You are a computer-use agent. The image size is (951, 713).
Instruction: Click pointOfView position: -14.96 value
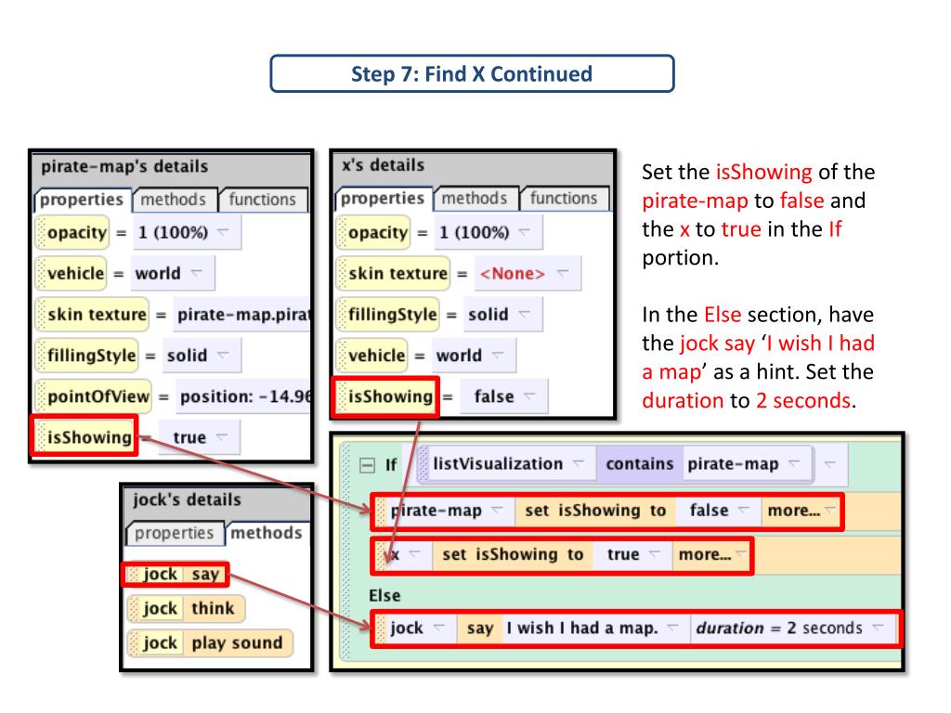(x=244, y=396)
